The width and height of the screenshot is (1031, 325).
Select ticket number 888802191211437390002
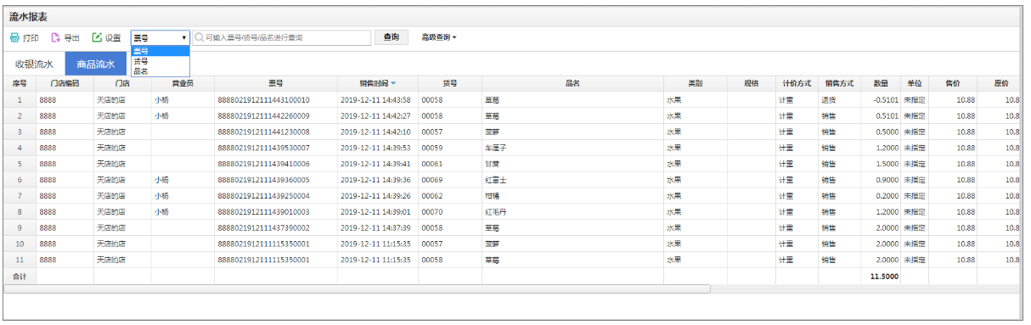click(x=264, y=228)
